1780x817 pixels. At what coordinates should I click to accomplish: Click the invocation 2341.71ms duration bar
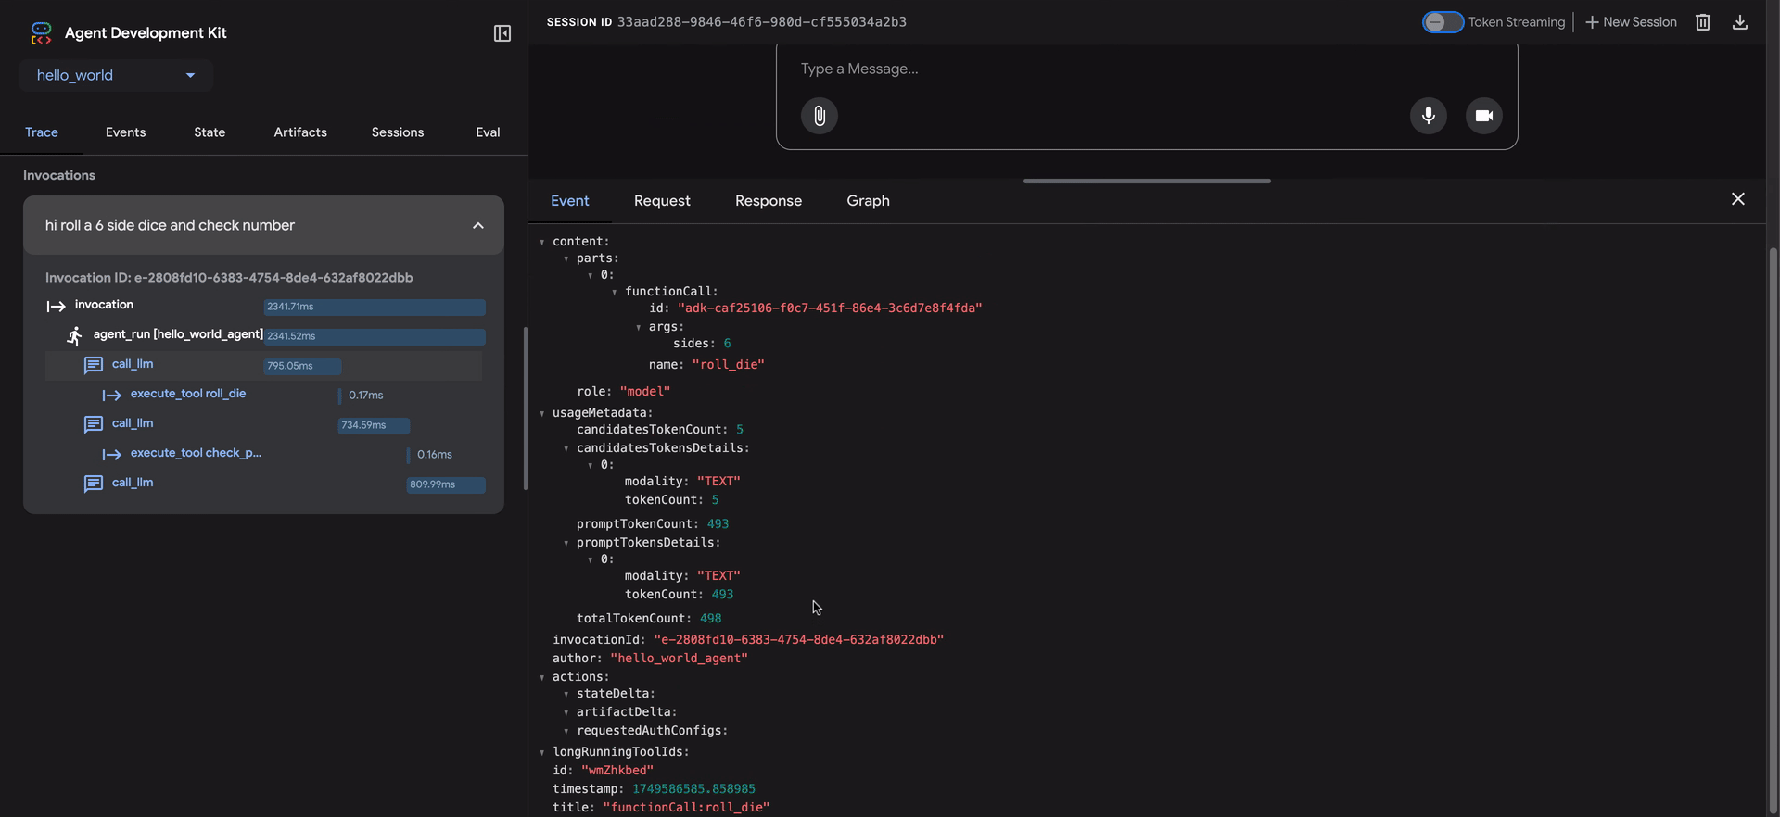coord(374,307)
